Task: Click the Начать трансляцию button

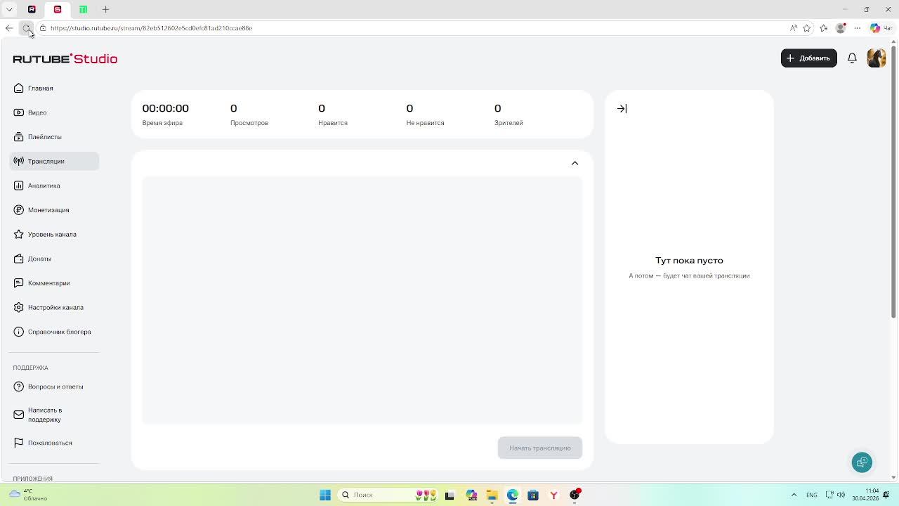Action: (x=539, y=448)
